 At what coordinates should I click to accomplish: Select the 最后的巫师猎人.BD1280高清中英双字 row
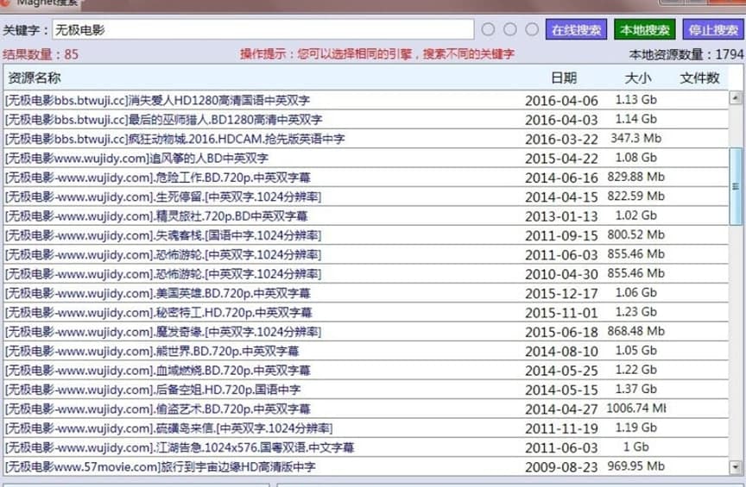[366, 119]
